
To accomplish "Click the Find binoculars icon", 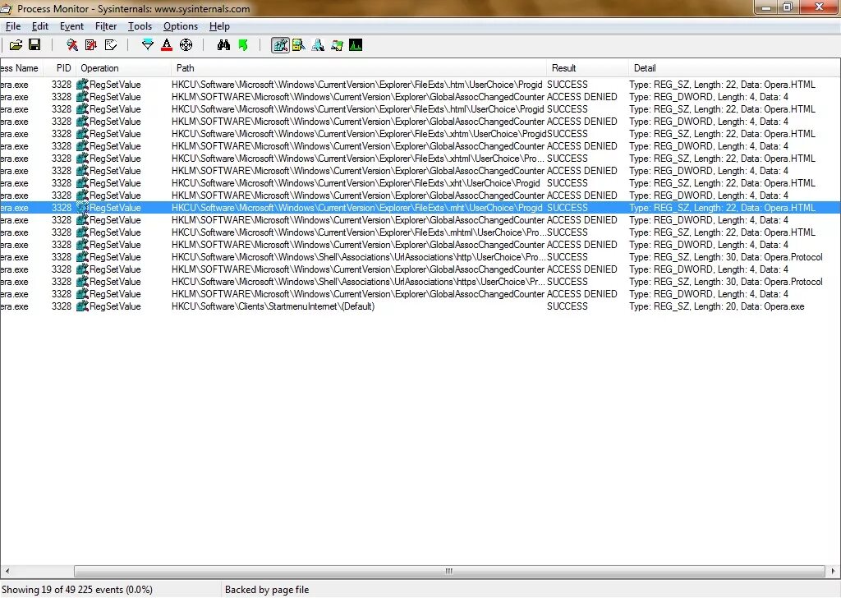I will coord(223,45).
